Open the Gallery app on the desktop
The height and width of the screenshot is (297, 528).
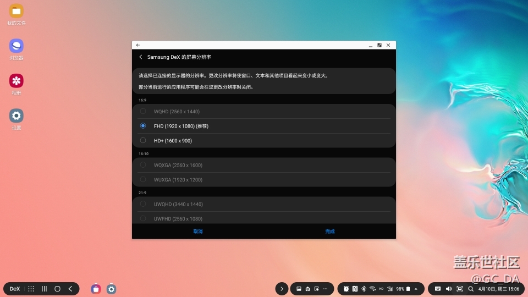(16, 81)
